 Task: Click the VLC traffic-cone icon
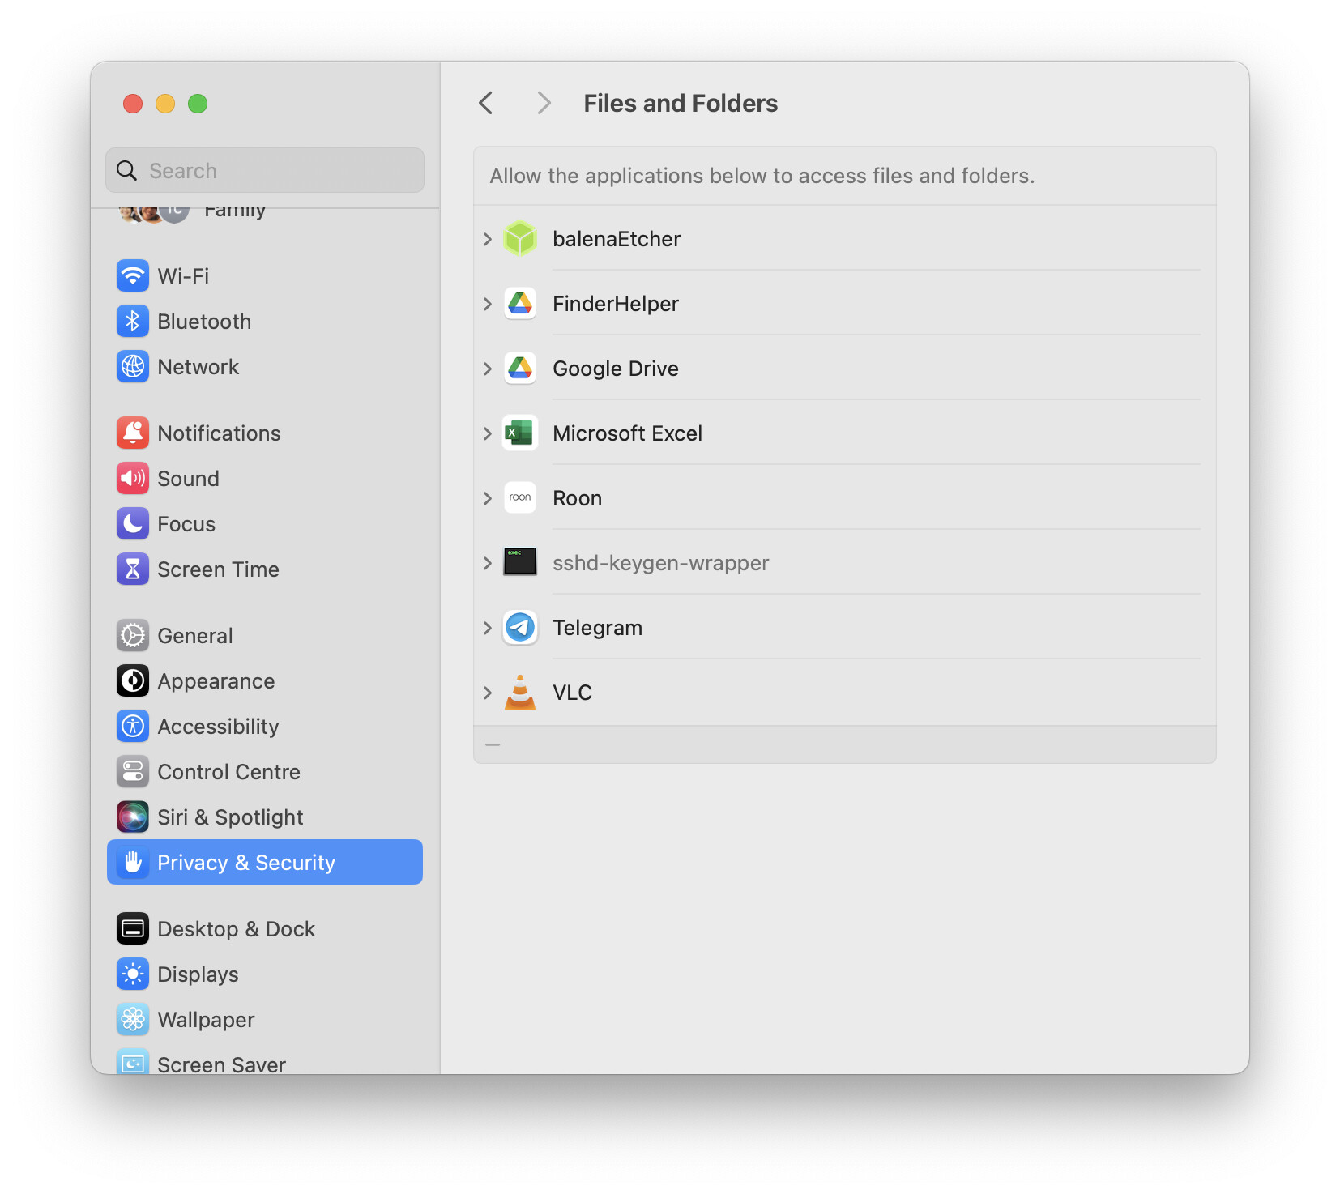click(519, 692)
